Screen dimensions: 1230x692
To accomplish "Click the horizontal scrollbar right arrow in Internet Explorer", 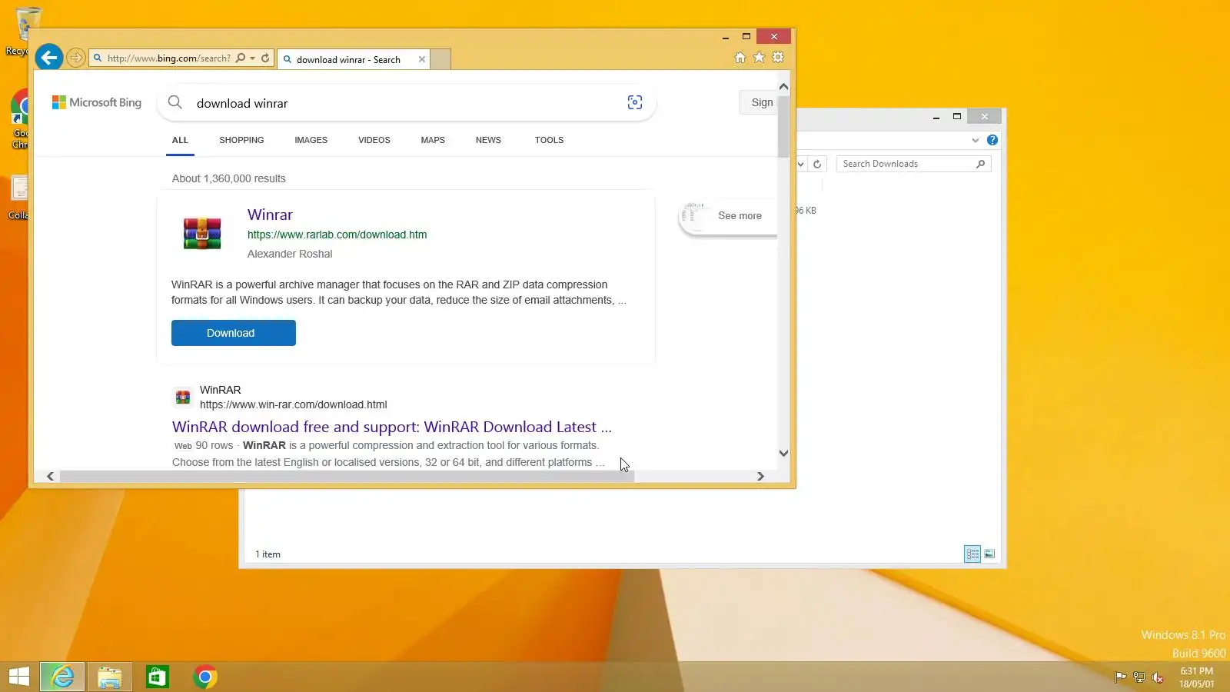I will coord(760,476).
